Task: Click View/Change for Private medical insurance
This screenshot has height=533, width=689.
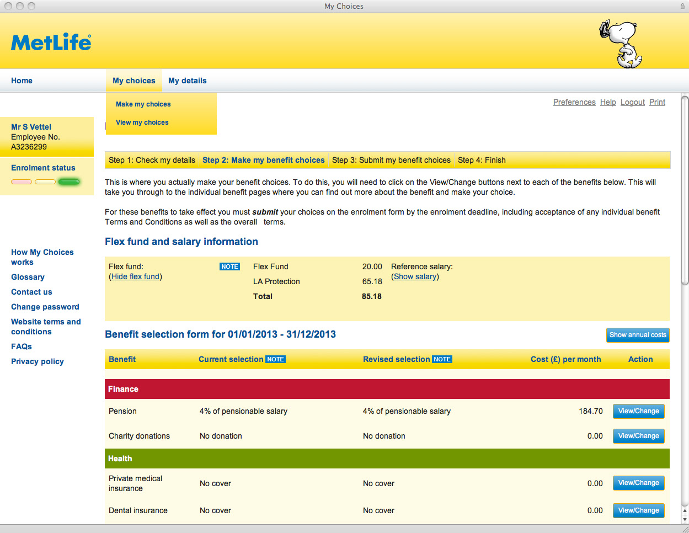Action: [639, 483]
